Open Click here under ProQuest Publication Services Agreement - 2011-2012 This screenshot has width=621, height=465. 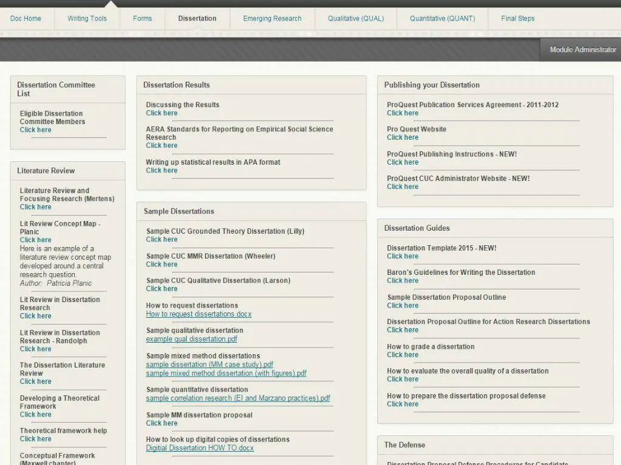coord(403,113)
